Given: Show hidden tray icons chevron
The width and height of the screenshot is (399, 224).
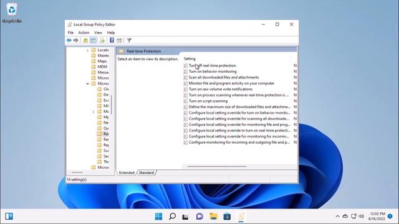Looking at the screenshot, I should (337, 217).
